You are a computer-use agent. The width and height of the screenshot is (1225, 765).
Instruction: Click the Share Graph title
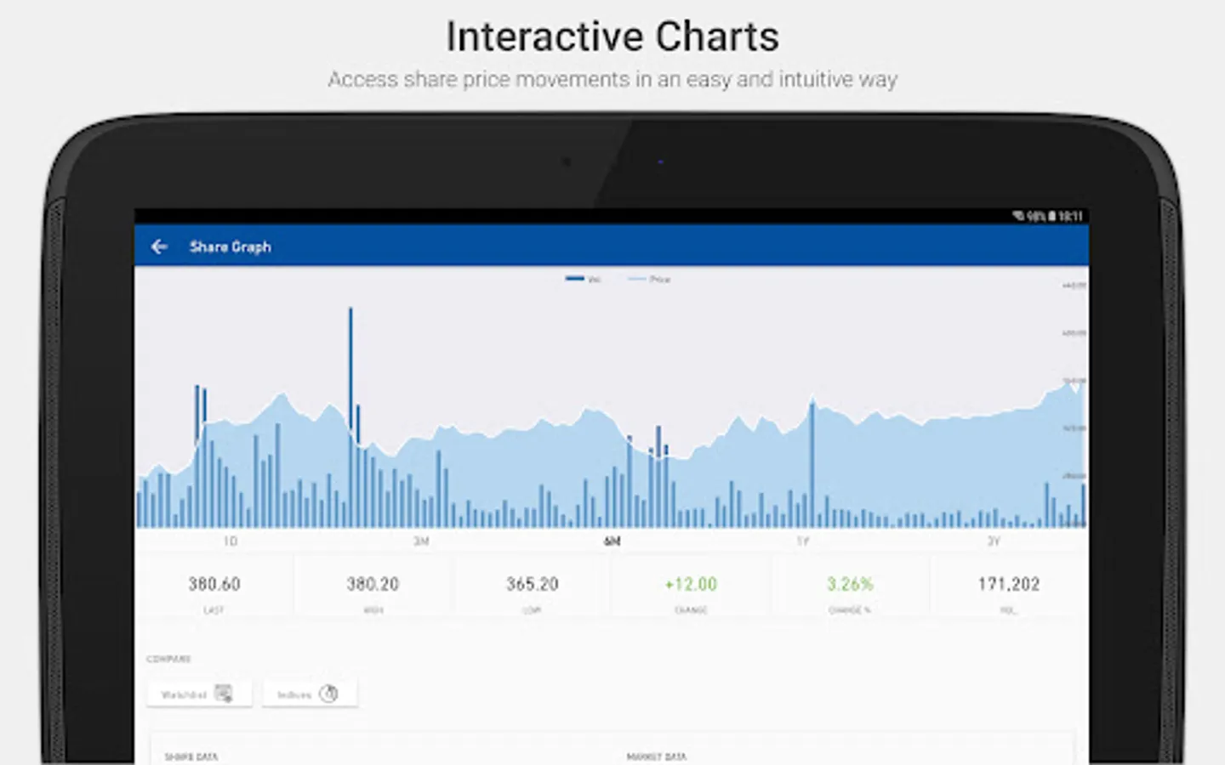click(231, 246)
